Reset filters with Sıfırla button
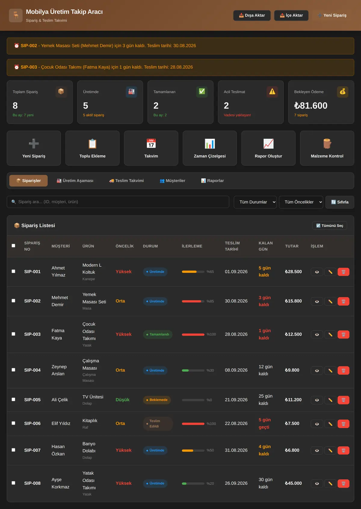Viewport: 361px width, 509px height. click(x=340, y=202)
